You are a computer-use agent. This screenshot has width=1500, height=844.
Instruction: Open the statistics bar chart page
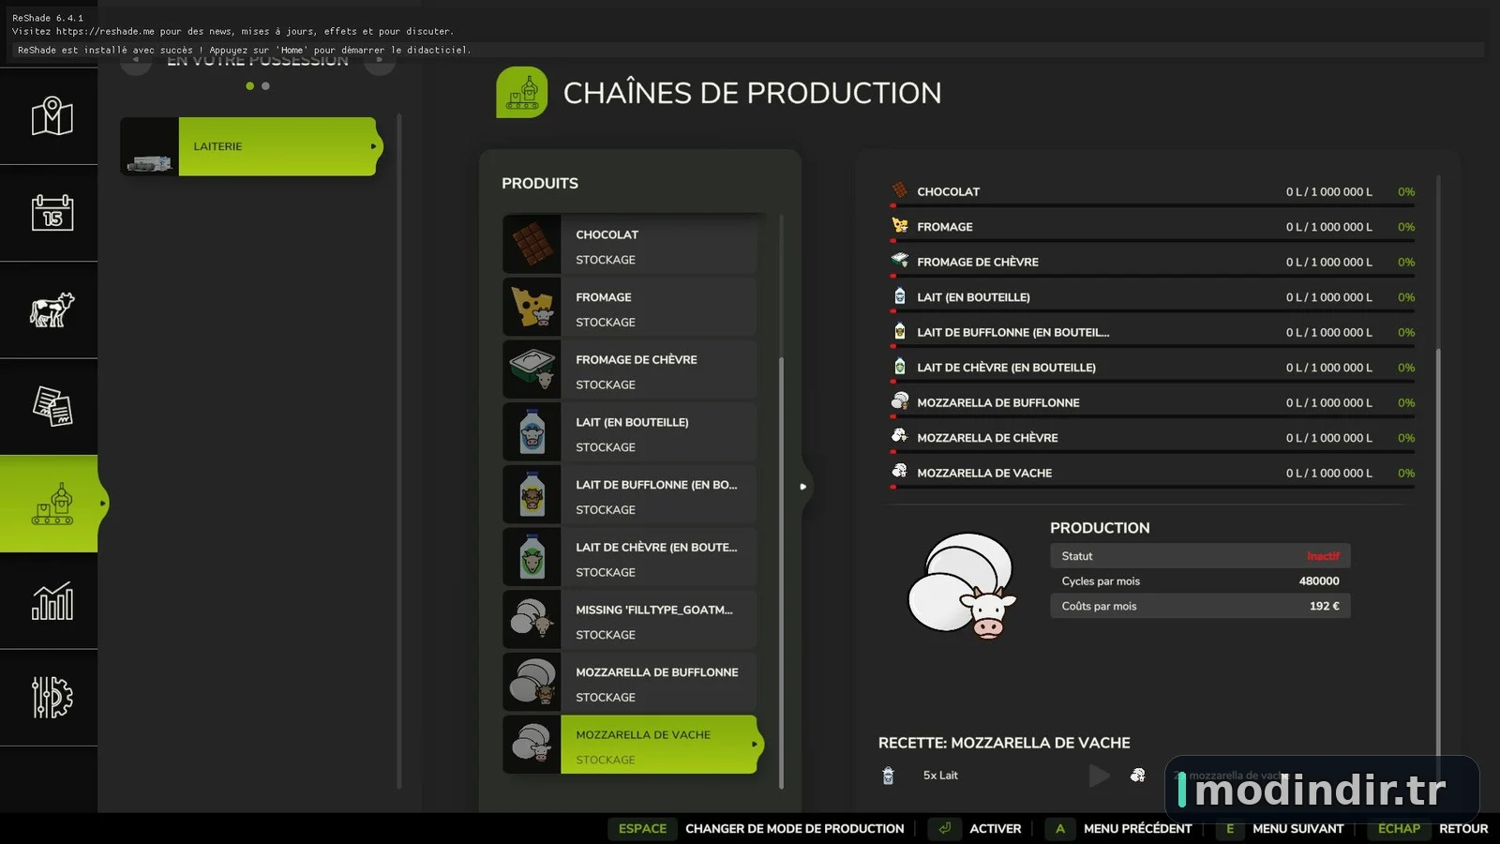52,600
